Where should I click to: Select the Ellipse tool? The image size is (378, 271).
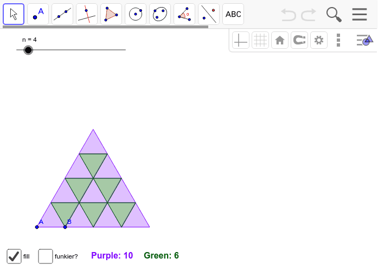pyautogui.click(x=160, y=14)
